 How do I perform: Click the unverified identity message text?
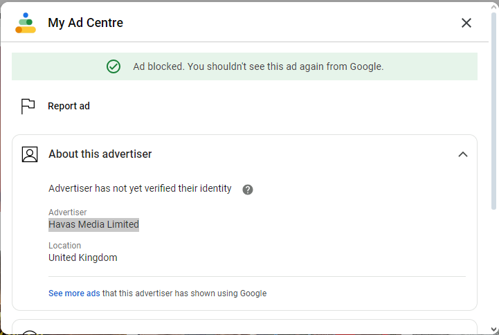point(140,188)
